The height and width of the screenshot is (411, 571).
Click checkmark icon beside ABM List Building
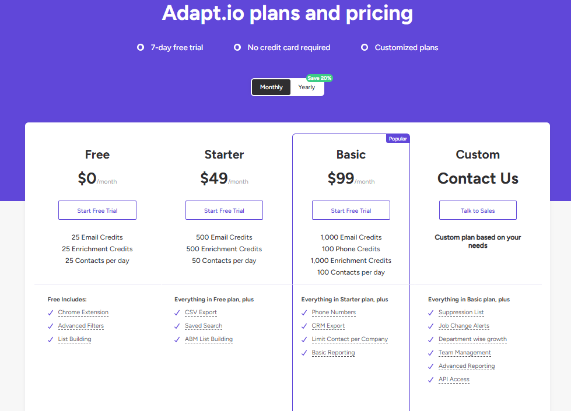pyautogui.click(x=177, y=339)
